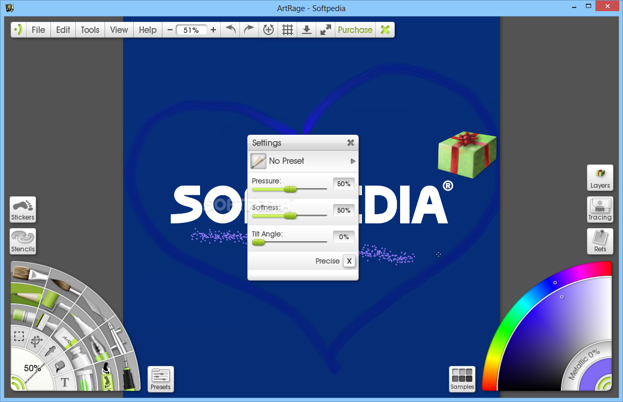Open the Presets panel
The image size is (623, 402).
click(160, 379)
